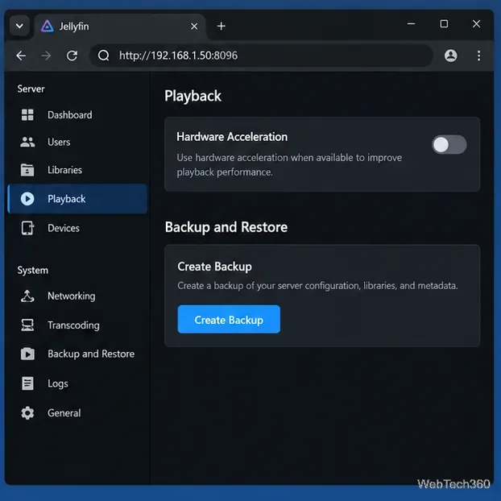
Task: Click the Create Backup card title
Action: click(x=214, y=267)
